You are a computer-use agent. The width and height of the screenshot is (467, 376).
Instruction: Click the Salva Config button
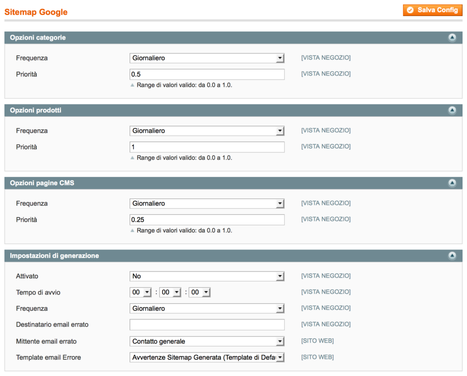(432, 10)
